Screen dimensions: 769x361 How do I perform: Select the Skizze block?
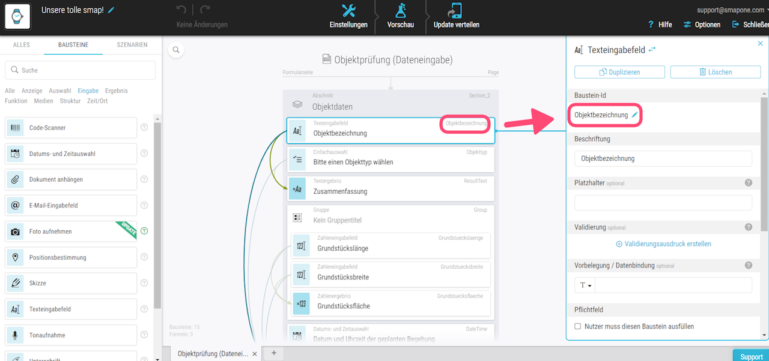tap(71, 283)
